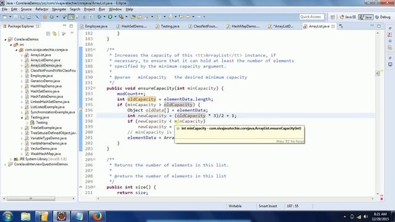Minimize the Package Explorer panel
This screenshot has width=395, height=222.
[x=64, y=26]
